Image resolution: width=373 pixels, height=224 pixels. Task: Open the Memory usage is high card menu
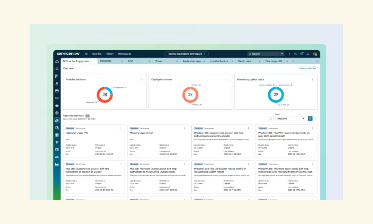[x=184, y=128]
